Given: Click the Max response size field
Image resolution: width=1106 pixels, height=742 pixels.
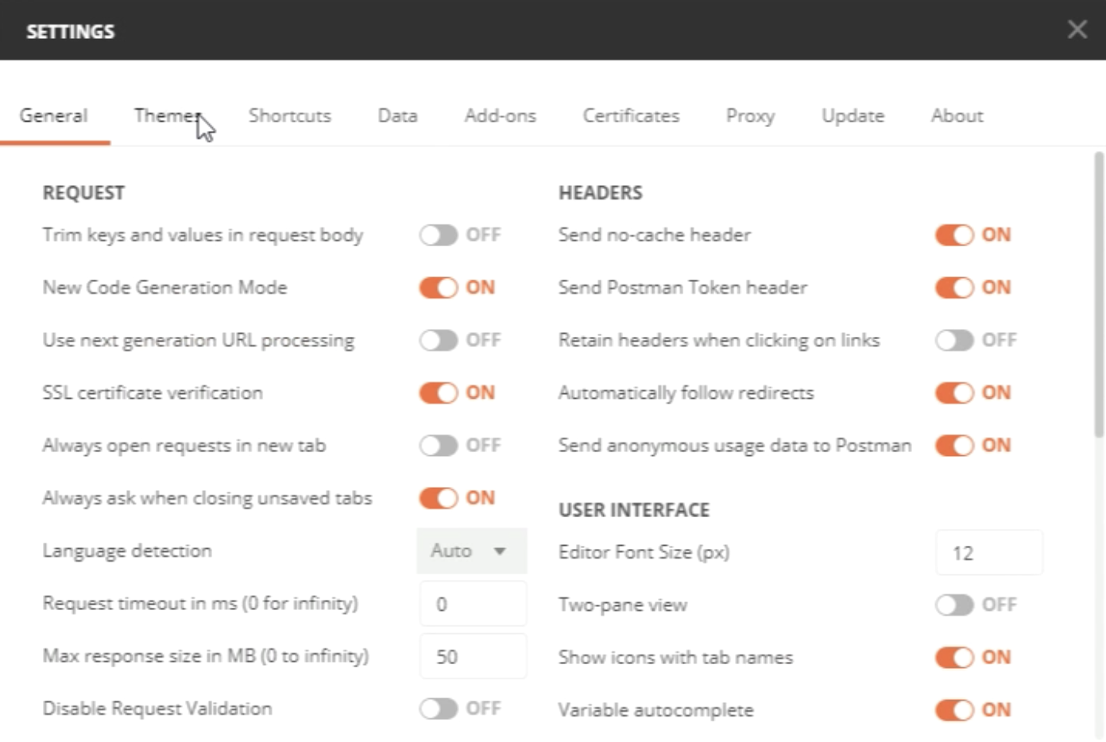Looking at the screenshot, I should tap(473, 657).
